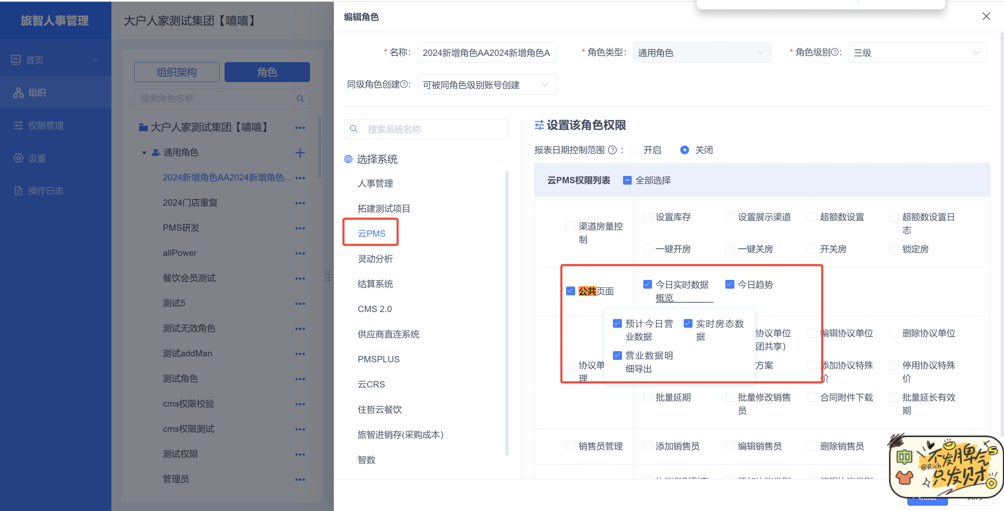Viewport: 1004px width, 511px height.
Task: Click the help icon next to 报表日期控制范围
Action: point(612,150)
